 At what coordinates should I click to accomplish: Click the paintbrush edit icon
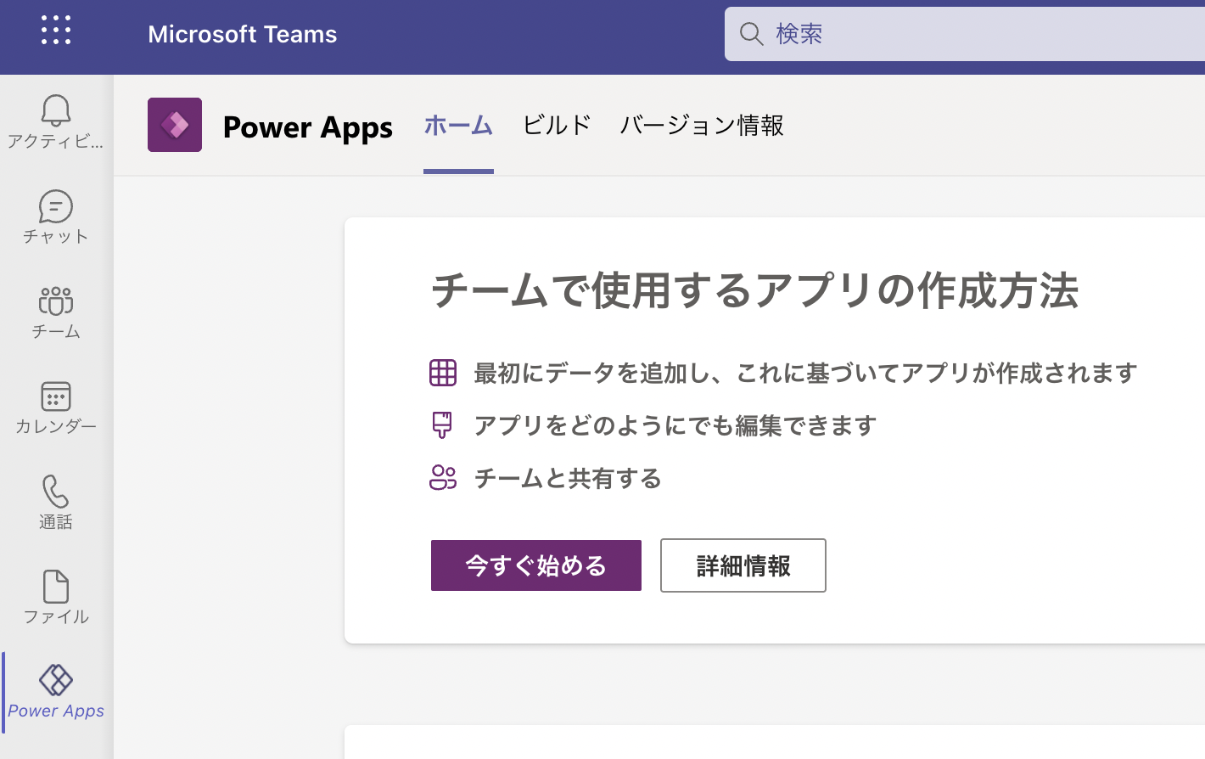[442, 425]
